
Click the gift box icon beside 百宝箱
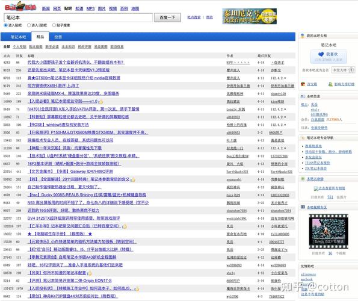click(303, 84)
